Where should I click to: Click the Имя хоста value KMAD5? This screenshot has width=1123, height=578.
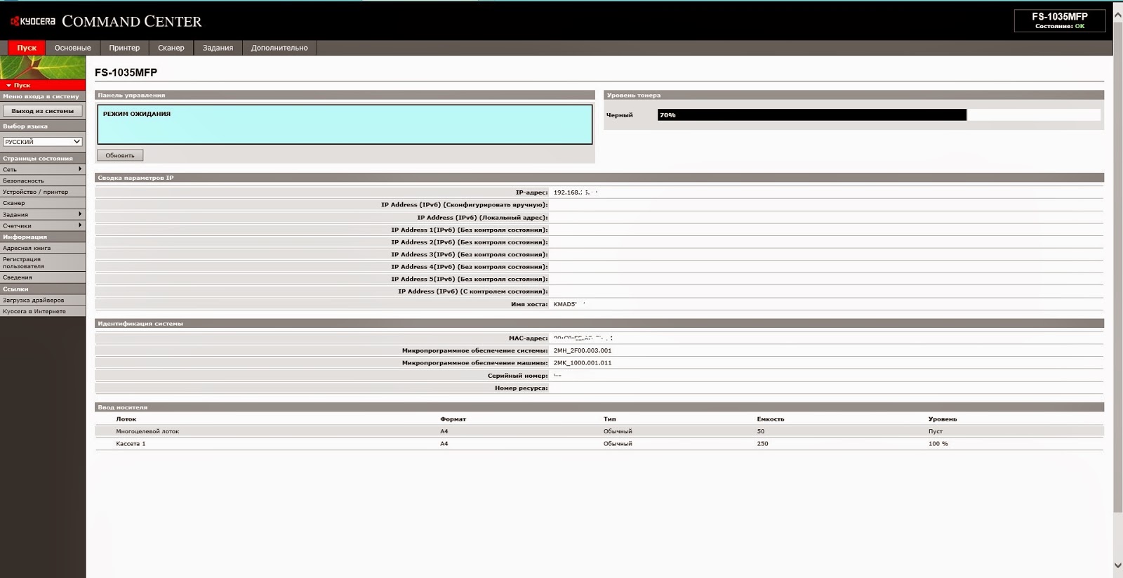569,304
